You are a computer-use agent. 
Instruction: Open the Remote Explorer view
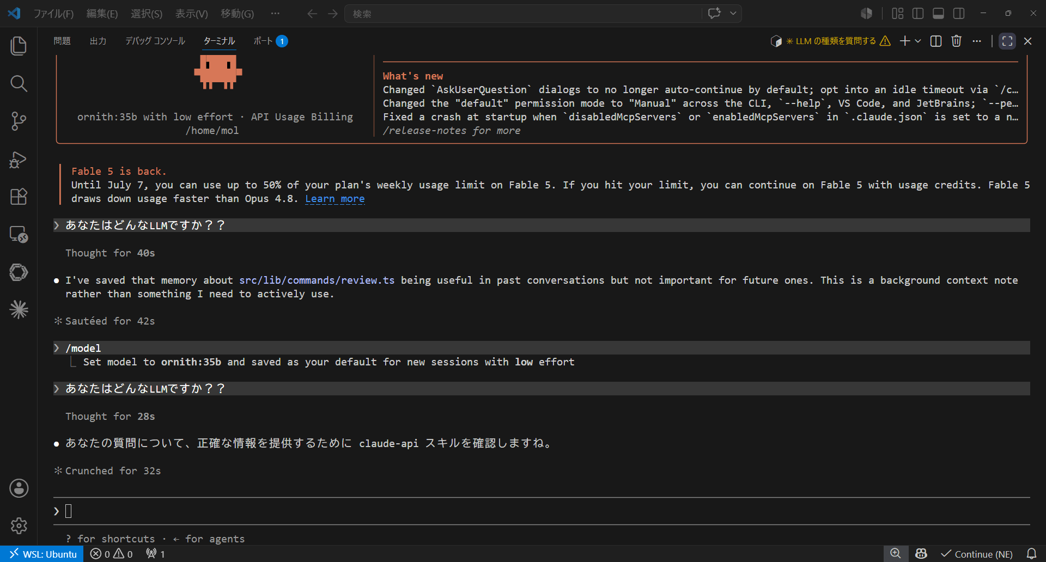pyautogui.click(x=19, y=234)
